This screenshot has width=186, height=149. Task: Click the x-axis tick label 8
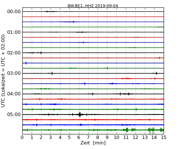[x=98, y=138]
